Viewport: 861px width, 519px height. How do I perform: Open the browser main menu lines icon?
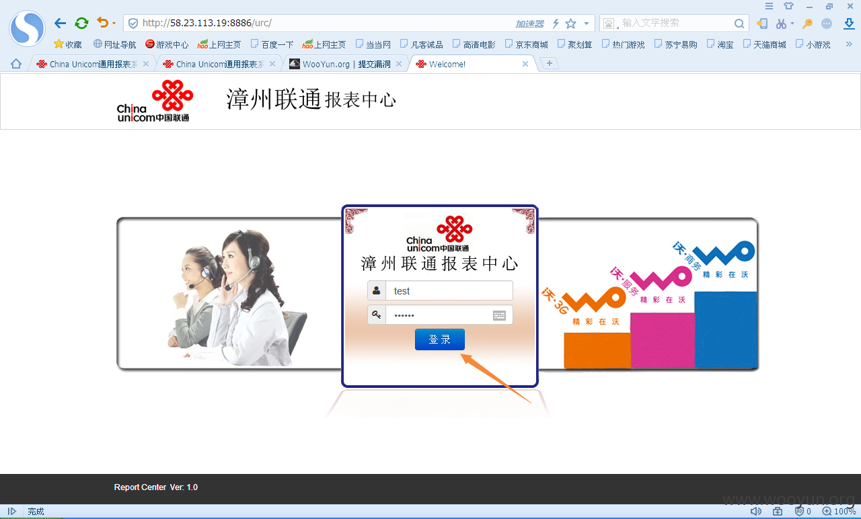(769, 6)
